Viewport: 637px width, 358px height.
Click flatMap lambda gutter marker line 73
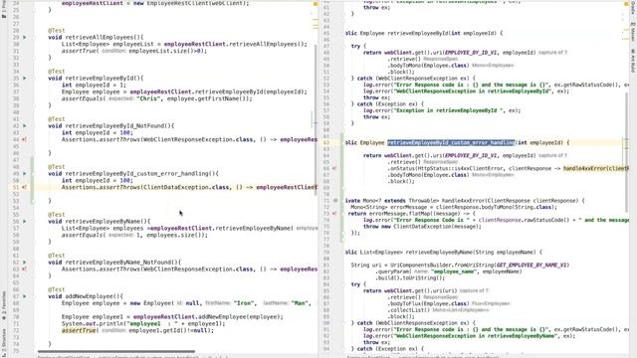(334, 214)
